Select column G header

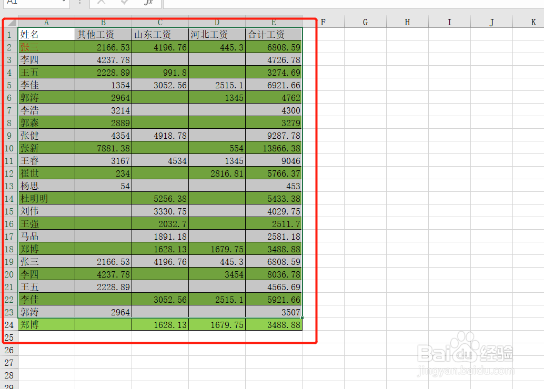click(x=365, y=23)
